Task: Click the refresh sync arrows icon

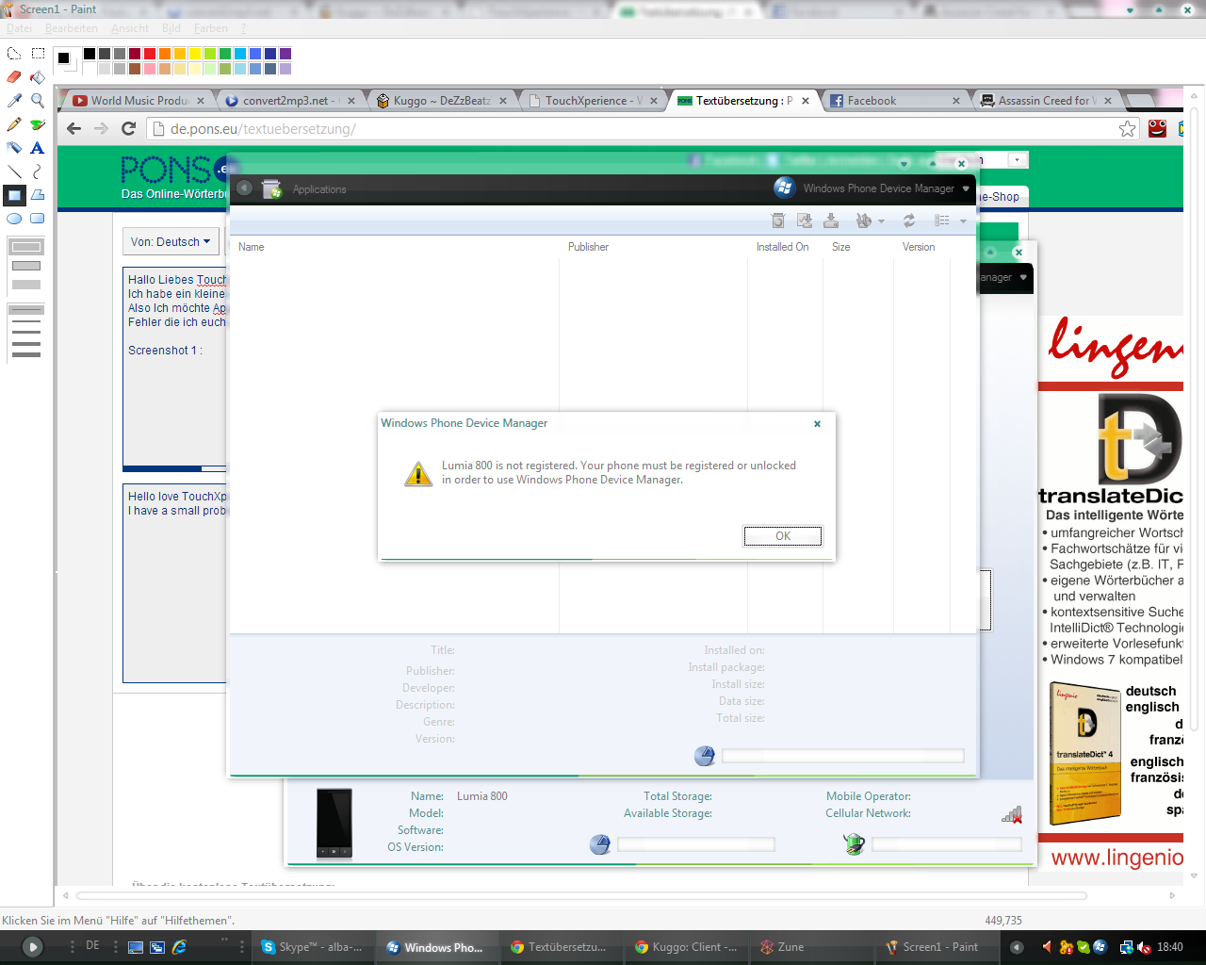Action: click(x=909, y=221)
